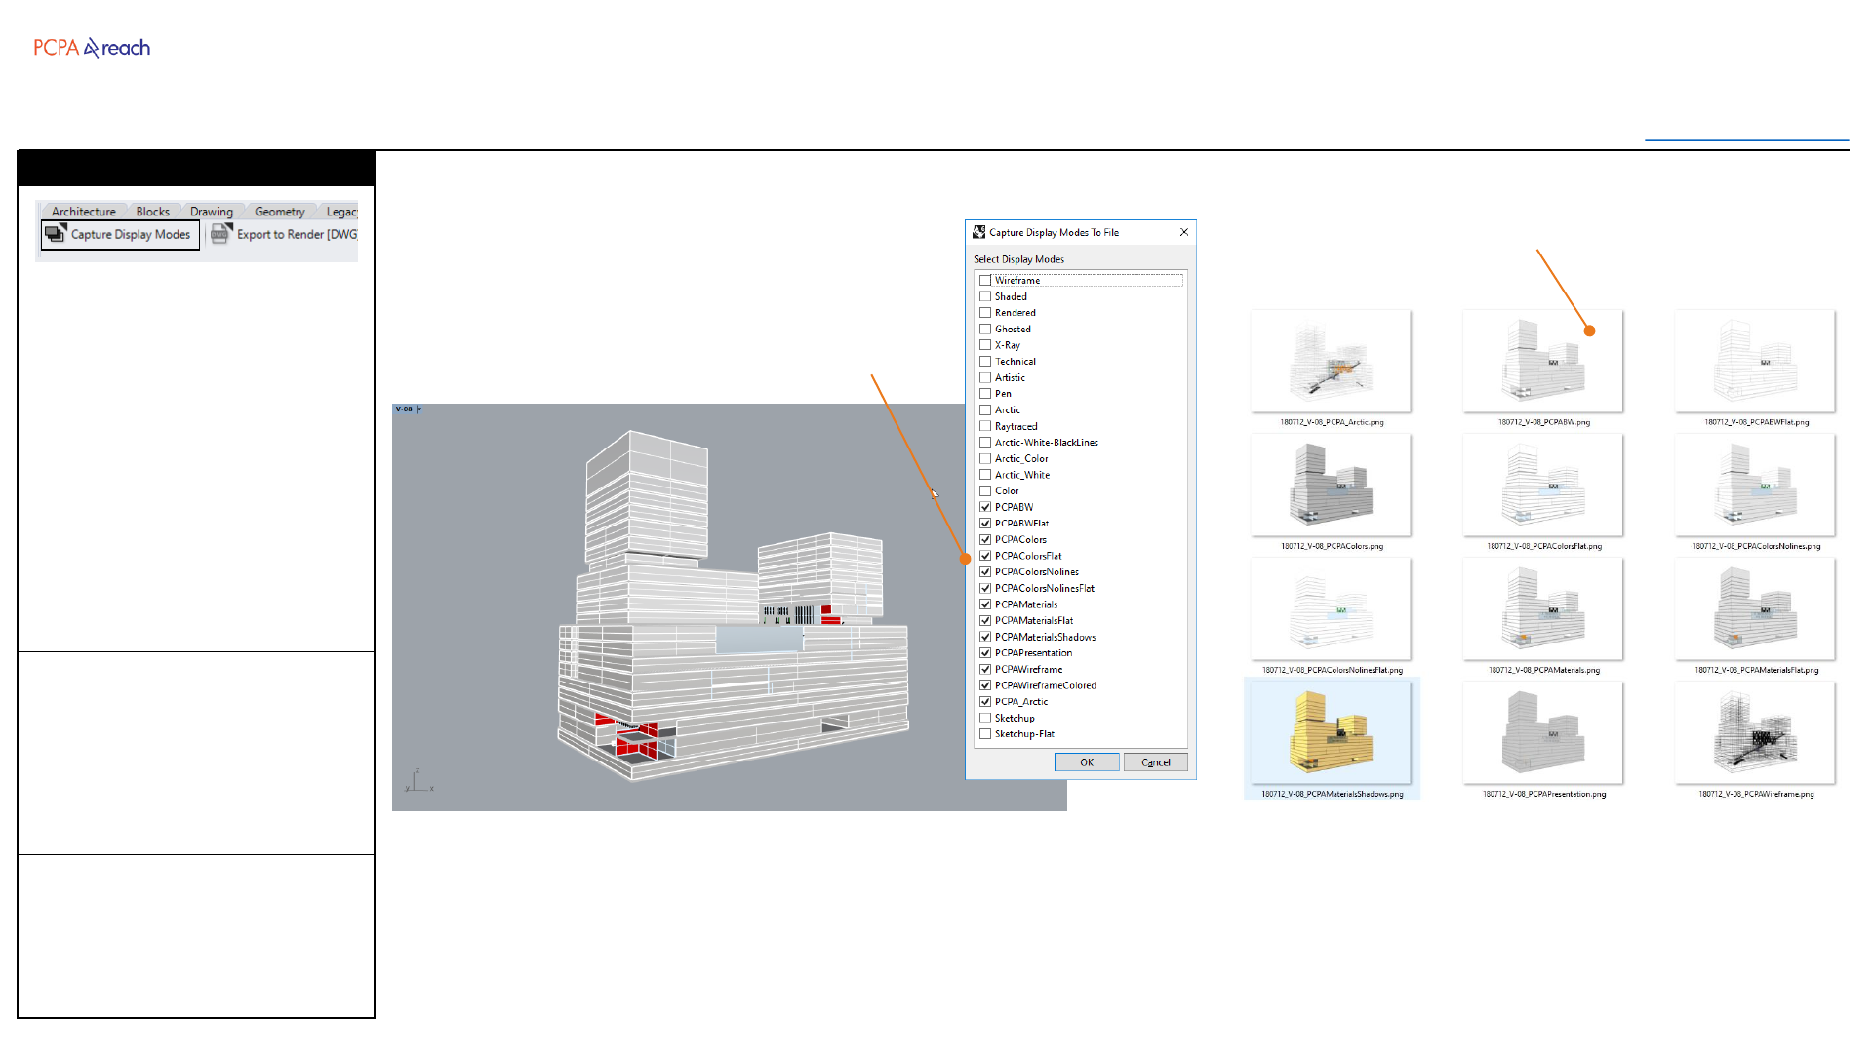Image resolution: width=1873 pixels, height=1053 pixels.
Task: Close the Capture Display Modes dialog
Action: tap(1183, 232)
